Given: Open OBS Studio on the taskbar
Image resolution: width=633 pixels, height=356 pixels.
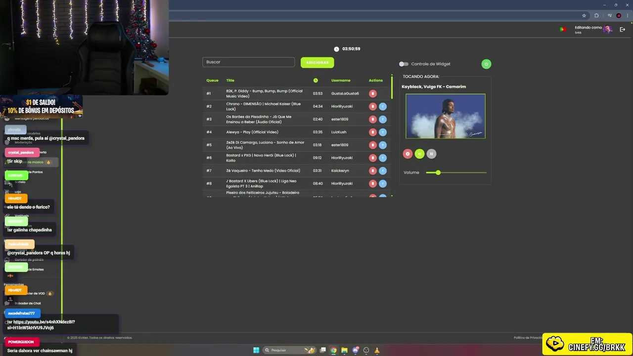Looking at the screenshot, I should coord(366,350).
